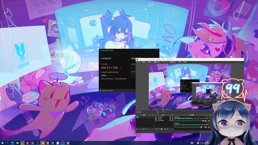Lock the window capture source
This screenshot has height=145, width=258.
(x=173, y=117)
